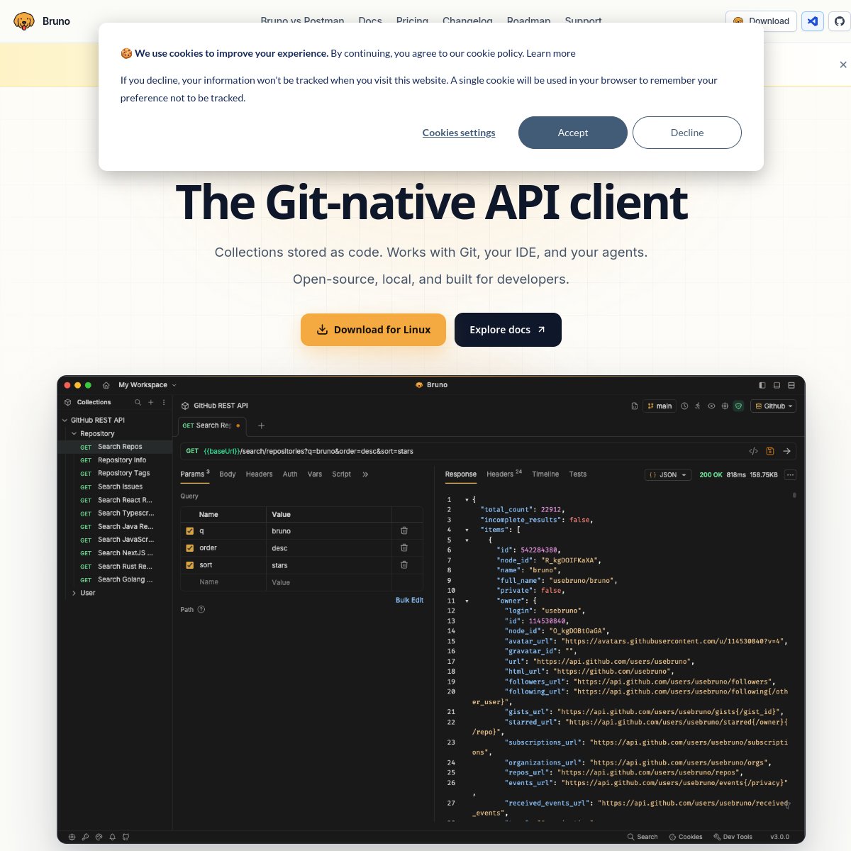Image resolution: width=851 pixels, height=851 pixels.
Task: Click the runner icon
Action: click(698, 406)
